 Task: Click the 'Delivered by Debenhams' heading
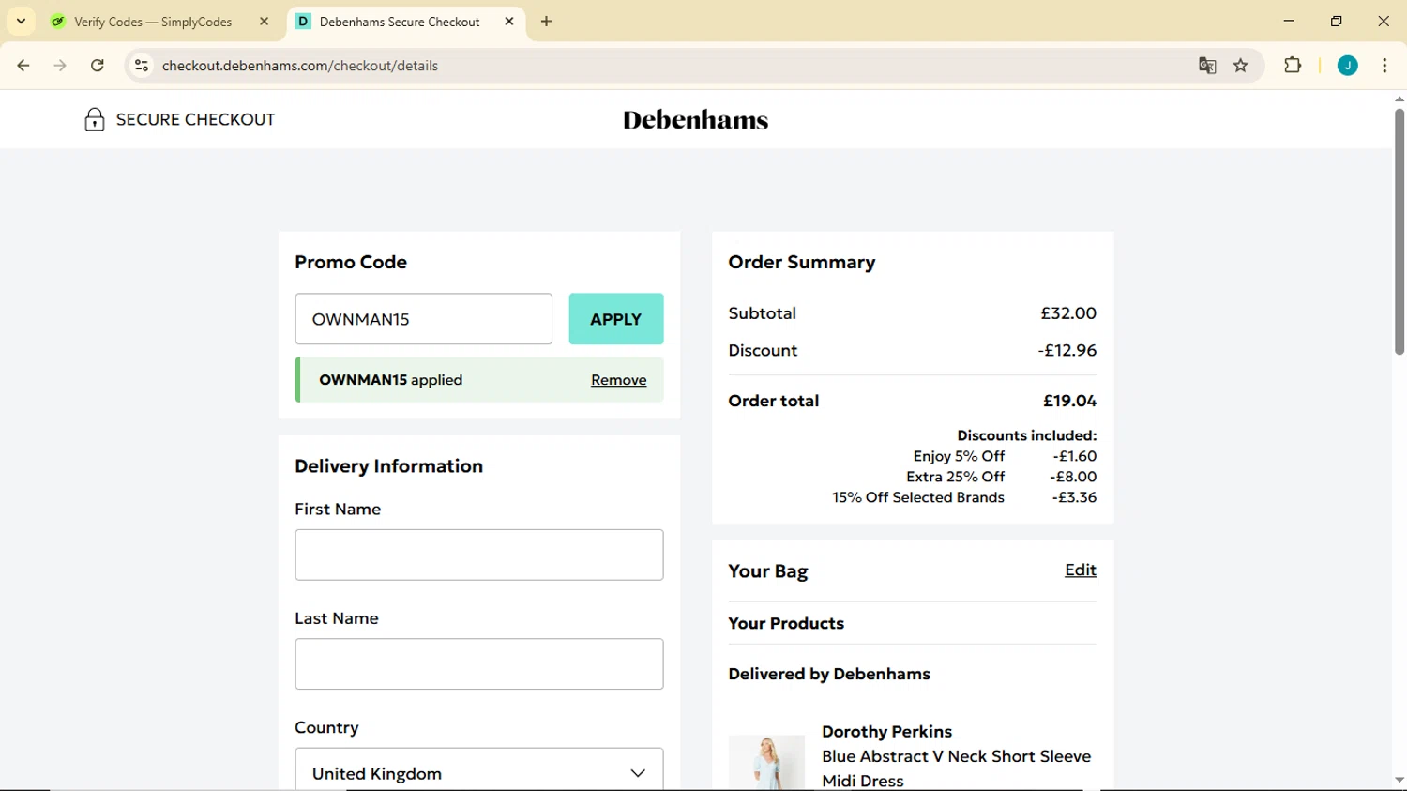pyautogui.click(x=829, y=674)
